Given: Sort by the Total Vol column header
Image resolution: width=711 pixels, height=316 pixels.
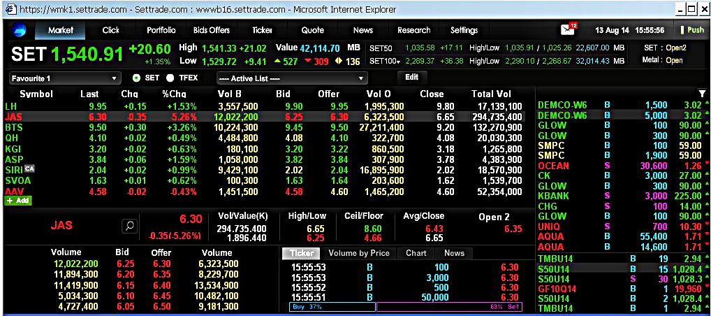Looking at the screenshot, I should click(x=491, y=94).
